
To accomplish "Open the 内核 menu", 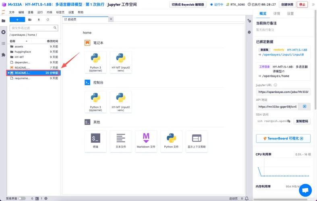I will [x=50, y=12].
